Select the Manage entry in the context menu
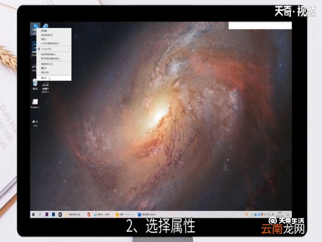This screenshot has height=242, width=322. (54, 39)
